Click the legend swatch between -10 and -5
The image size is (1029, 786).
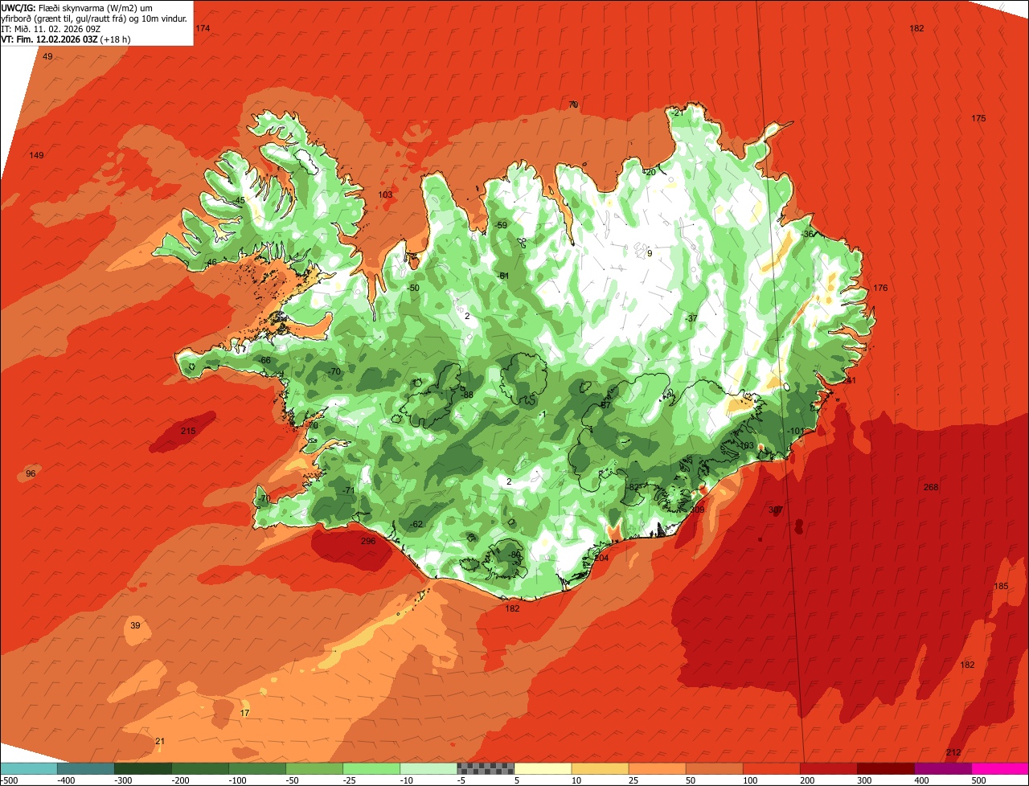pyautogui.click(x=428, y=768)
